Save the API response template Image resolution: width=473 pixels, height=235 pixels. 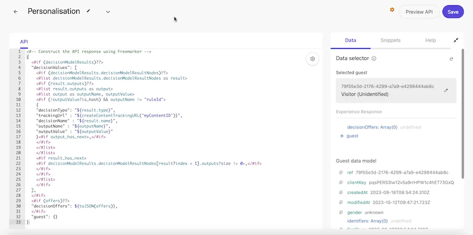453,12
